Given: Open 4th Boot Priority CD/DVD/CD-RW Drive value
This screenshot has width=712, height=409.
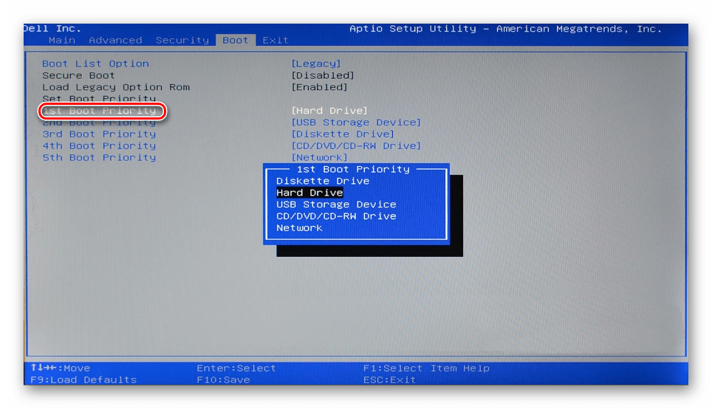Looking at the screenshot, I should coord(356,146).
